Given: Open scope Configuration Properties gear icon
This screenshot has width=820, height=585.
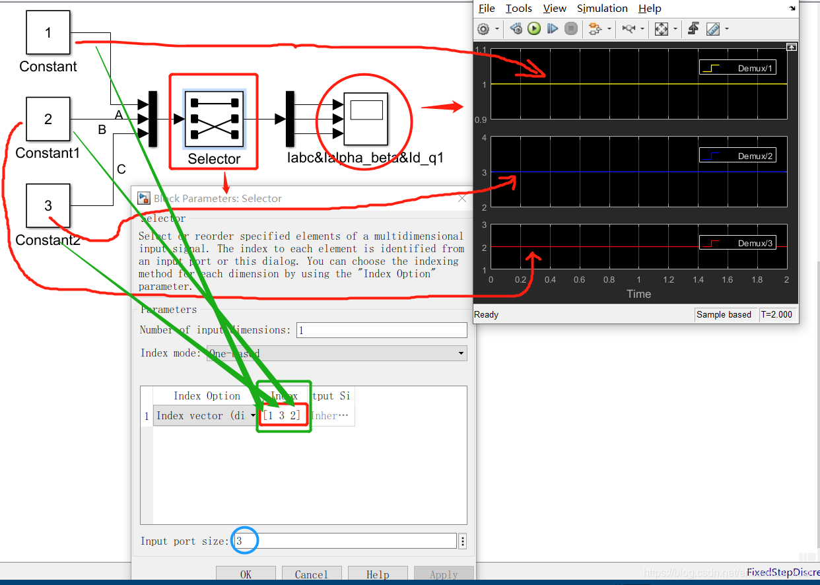Looking at the screenshot, I should point(483,29).
